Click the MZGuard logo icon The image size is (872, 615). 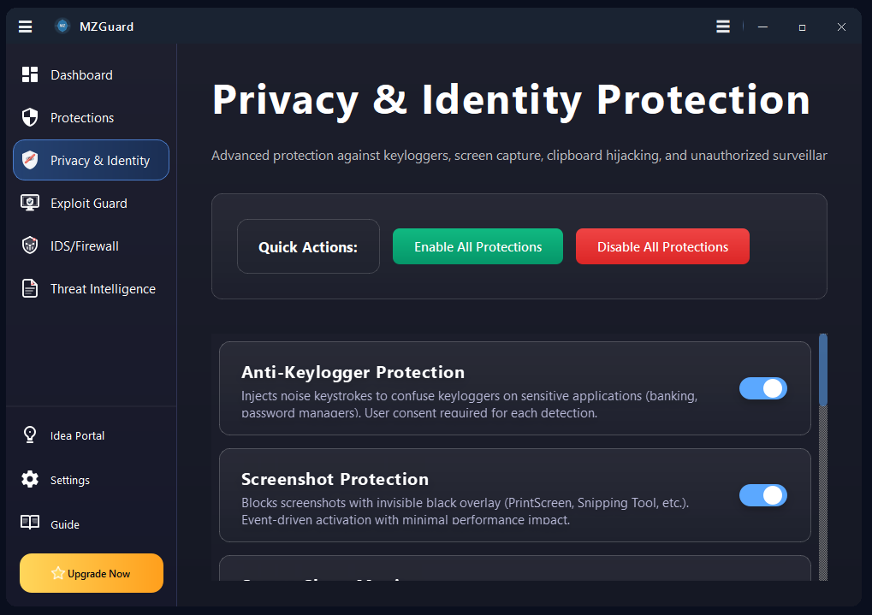tap(62, 26)
